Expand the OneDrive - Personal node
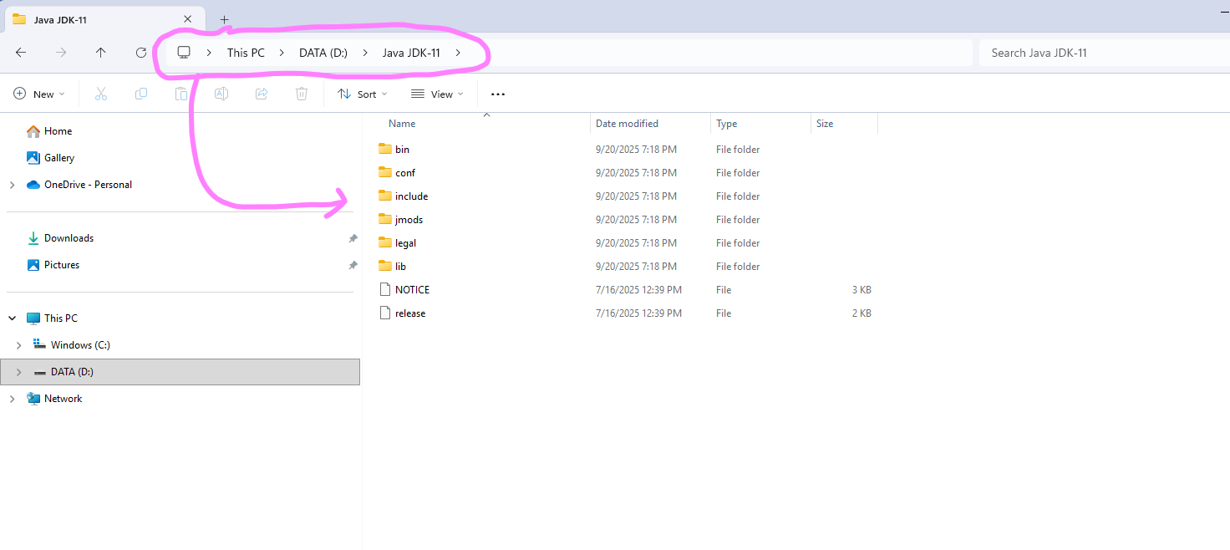 coord(12,185)
